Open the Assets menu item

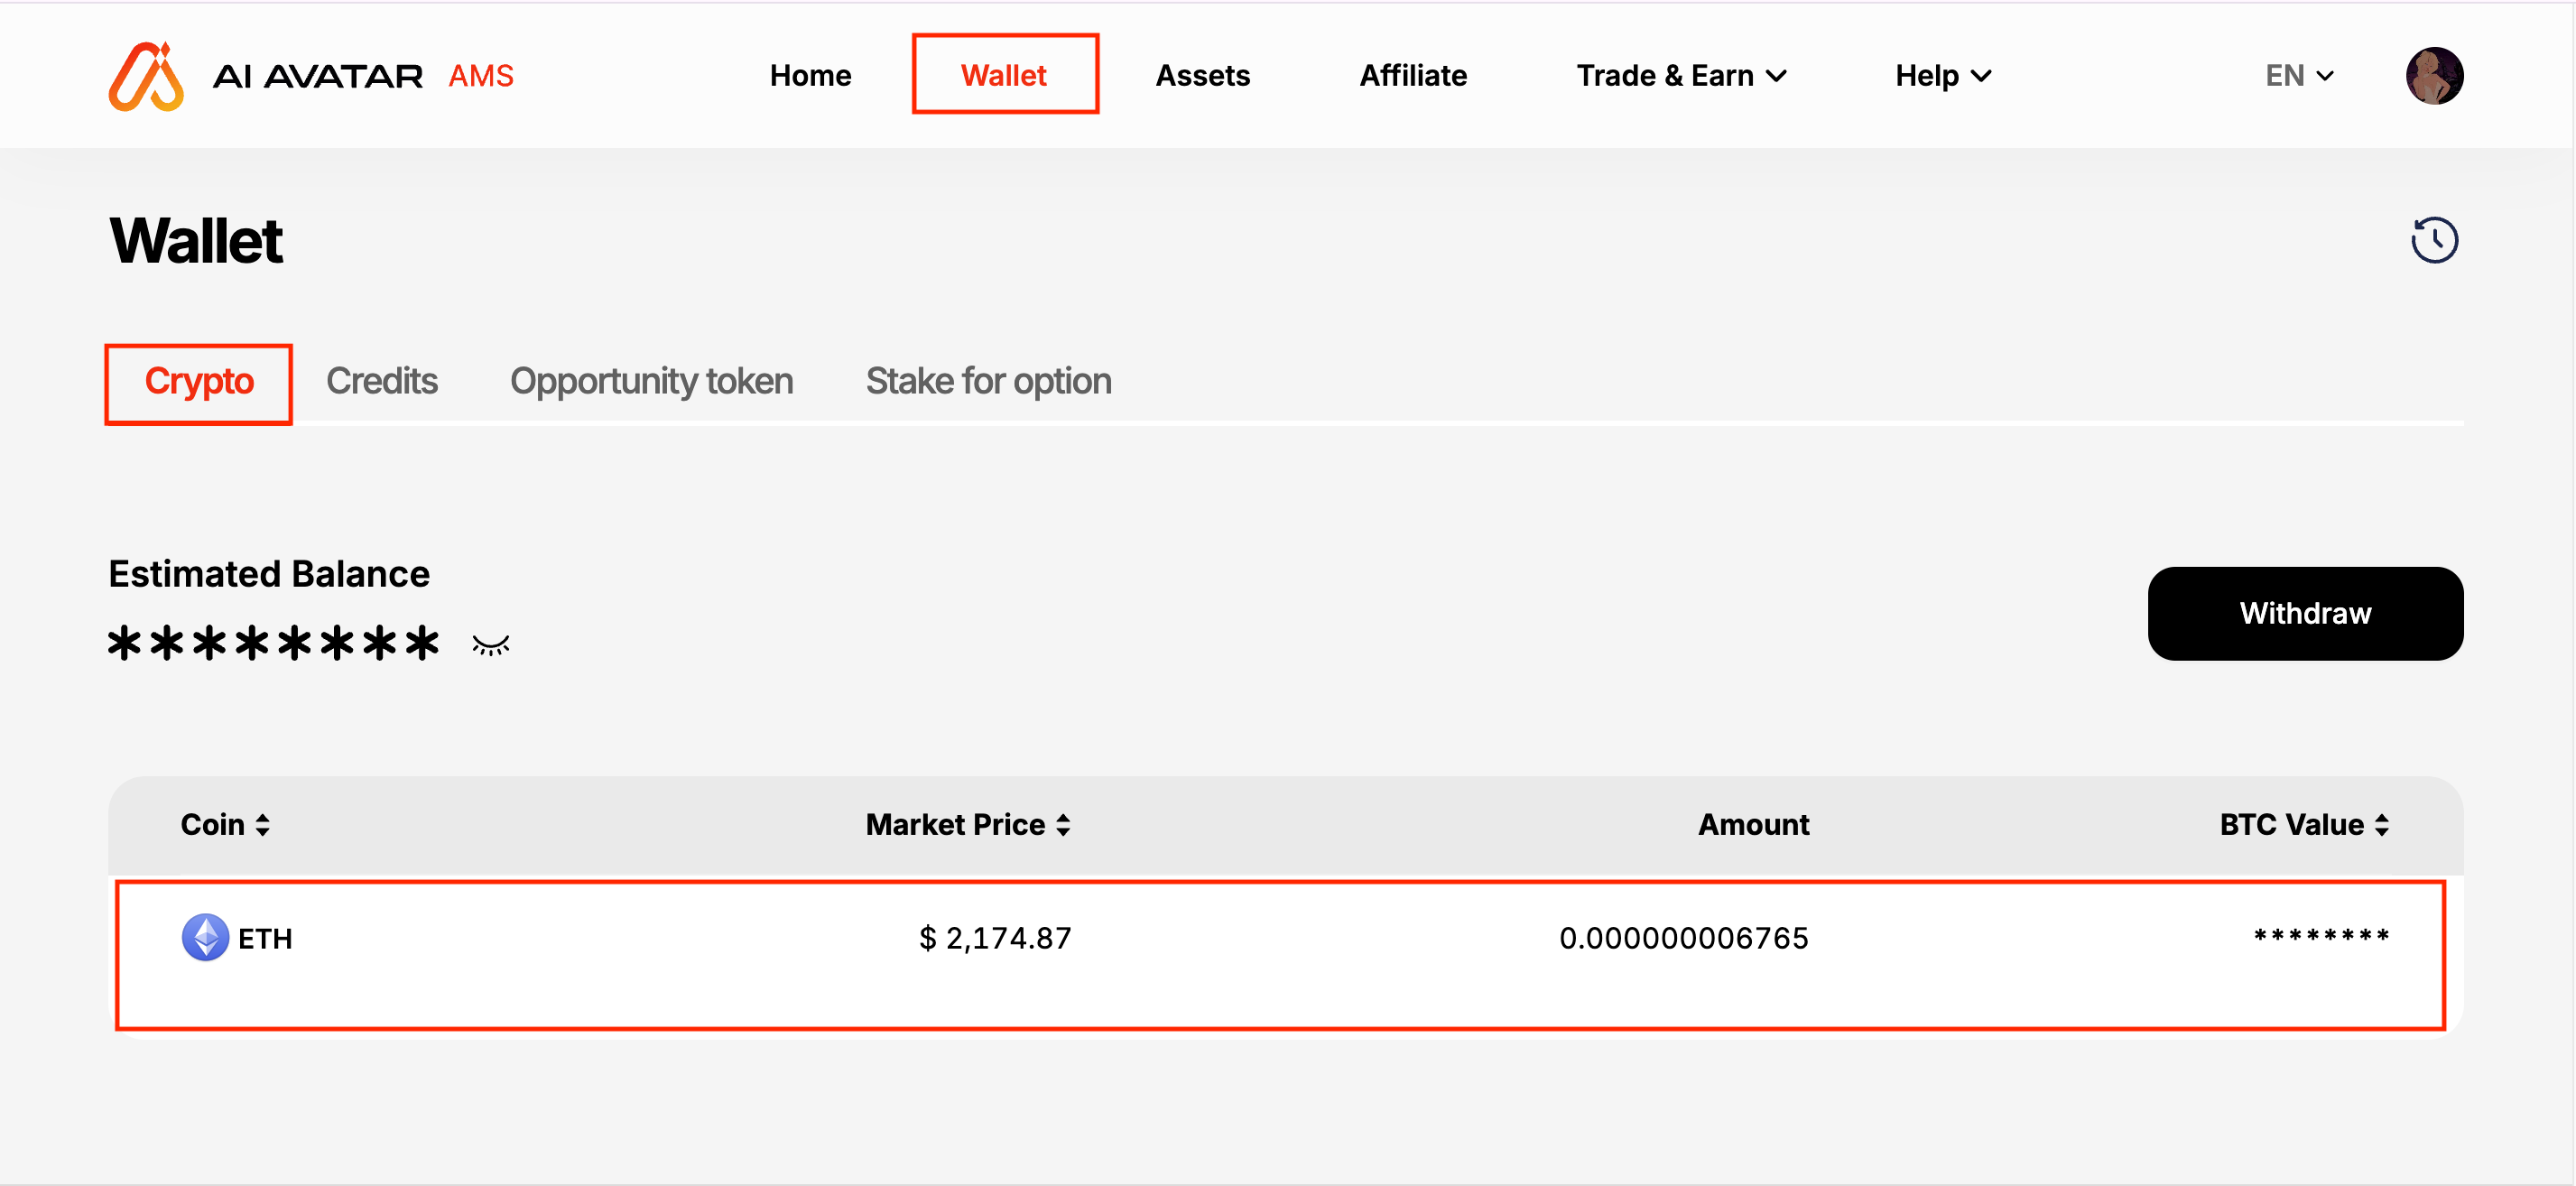pyautogui.click(x=1202, y=76)
